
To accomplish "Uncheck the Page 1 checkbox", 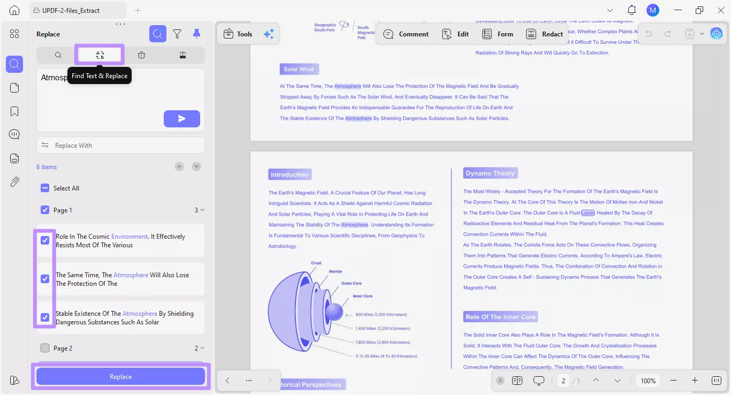I will pyautogui.click(x=45, y=210).
